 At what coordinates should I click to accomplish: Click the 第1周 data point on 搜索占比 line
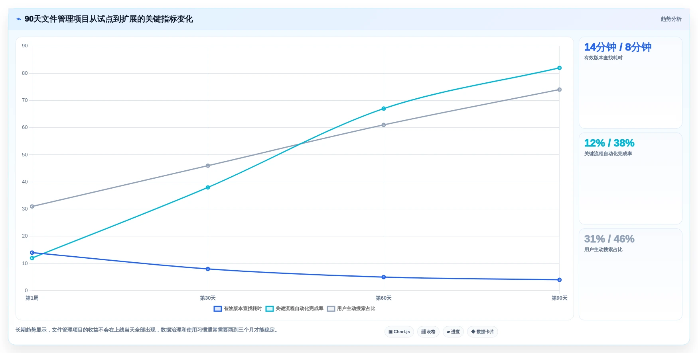pos(32,207)
